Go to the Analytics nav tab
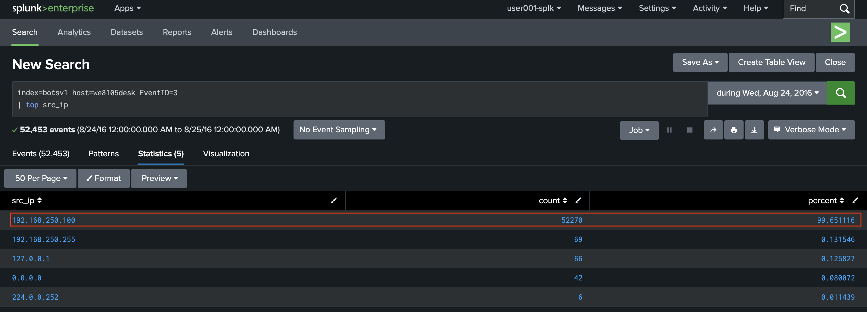Image resolution: width=867 pixels, height=312 pixels. pyautogui.click(x=74, y=32)
